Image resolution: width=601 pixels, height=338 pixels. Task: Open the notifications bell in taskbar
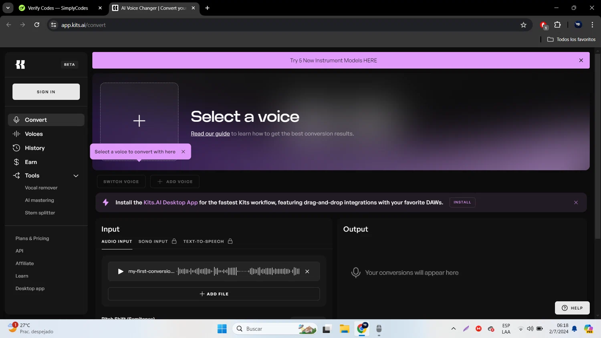coord(575,329)
